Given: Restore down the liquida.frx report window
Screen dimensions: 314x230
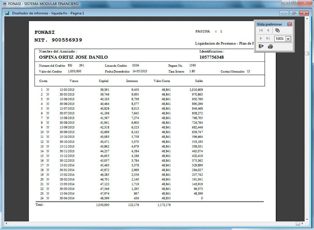Looking at the screenshot, I should pyautogui.click(x=294, y=13).
